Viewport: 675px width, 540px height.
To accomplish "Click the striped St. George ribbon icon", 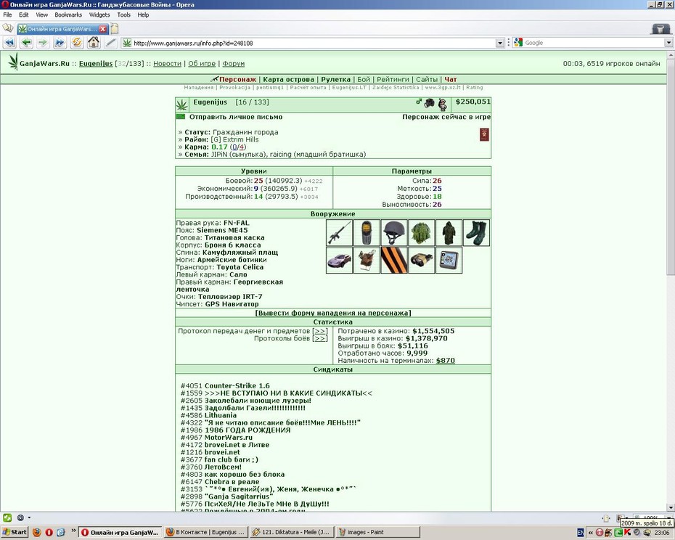I will (x=394, y=260).
